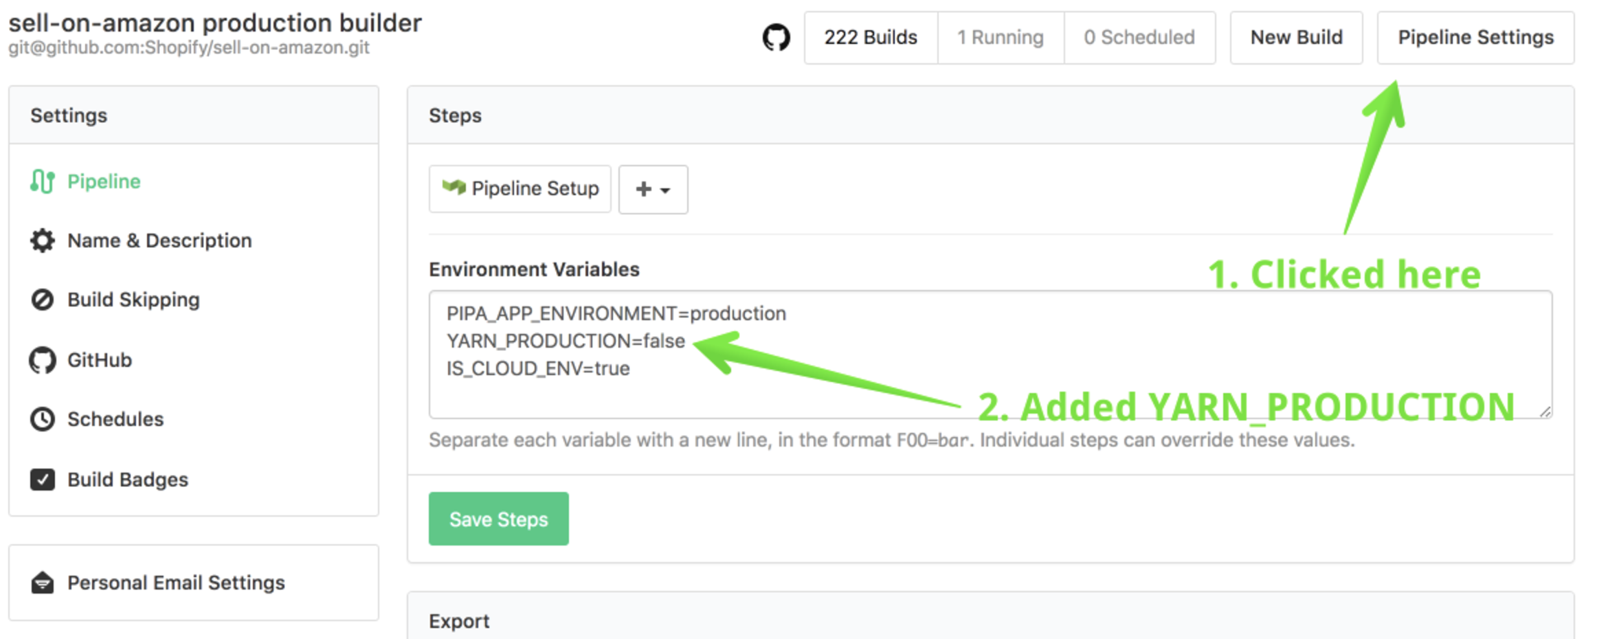The image size is (1597, 639).
Task: Click the text area resize handle corner
Action: (1545, 411)
